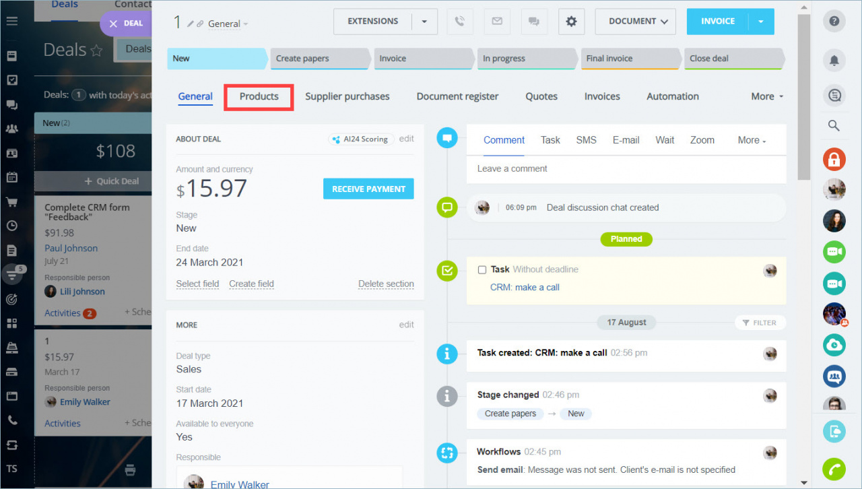Click the 'Delete section' link

click(386, 284)
